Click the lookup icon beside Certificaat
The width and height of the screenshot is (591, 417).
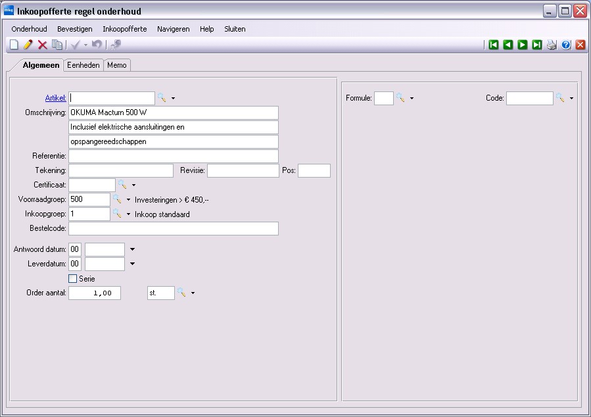tap(122, 184)
